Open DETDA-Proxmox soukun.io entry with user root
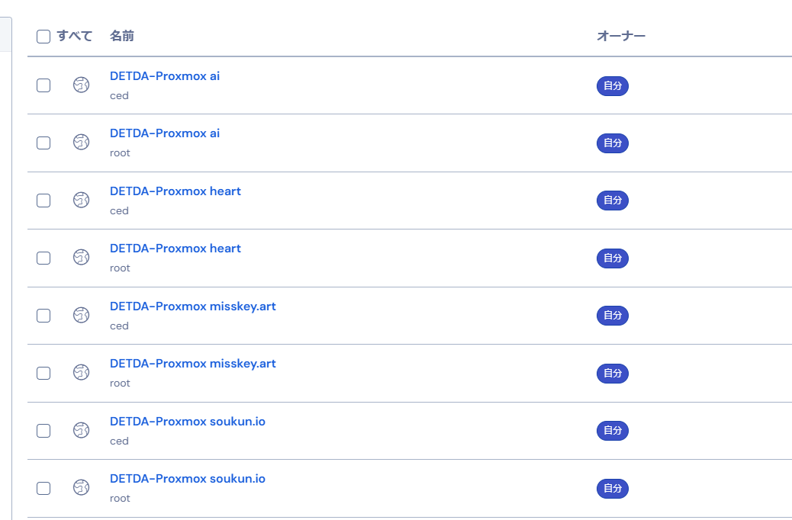Screen dimensions: 792x520 tap(188, 479)
